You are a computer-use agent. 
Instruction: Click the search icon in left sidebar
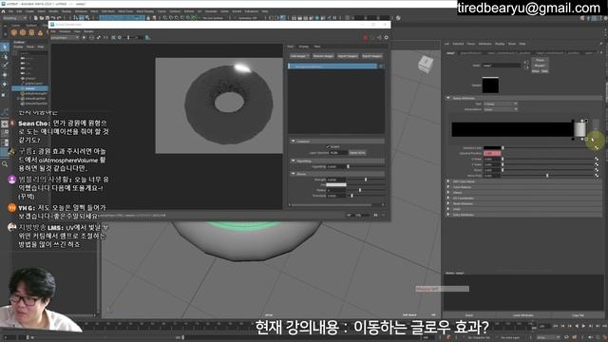tap(5, 164)
